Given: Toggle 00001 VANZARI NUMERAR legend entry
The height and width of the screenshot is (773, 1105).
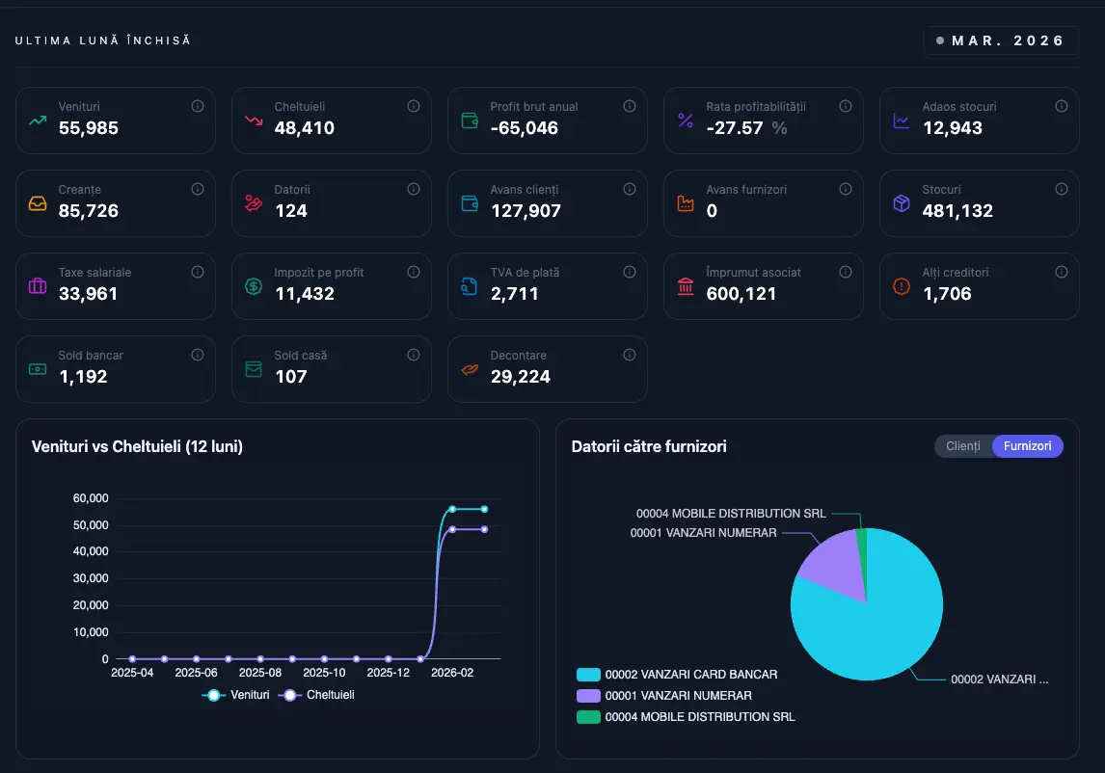Looking at the screenshot, I should point(664,696).
